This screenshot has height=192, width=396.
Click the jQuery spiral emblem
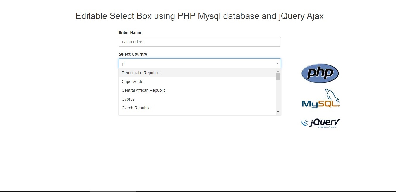point(304,122)
